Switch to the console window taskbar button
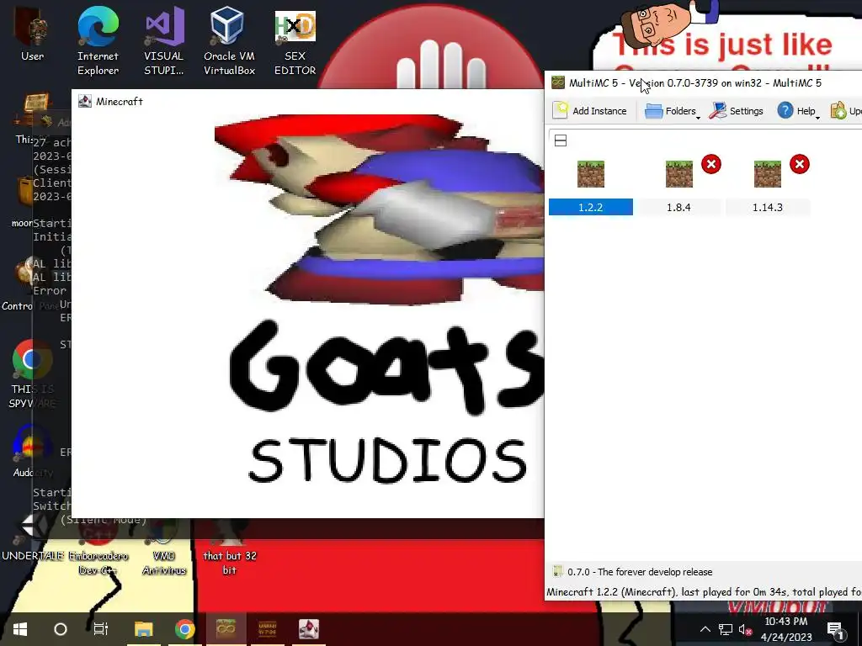The width and height of the screenshot is (862, 646). coord(267,629)
